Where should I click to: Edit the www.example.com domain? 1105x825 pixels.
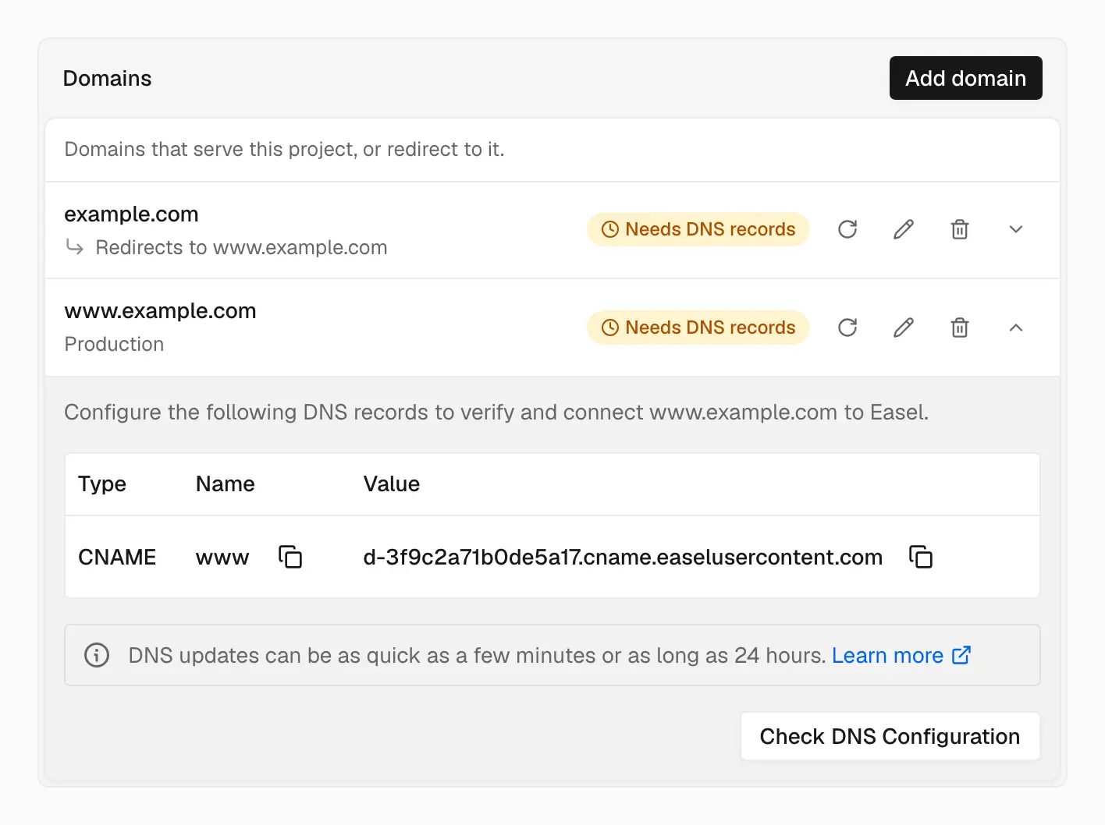[904, 328]
